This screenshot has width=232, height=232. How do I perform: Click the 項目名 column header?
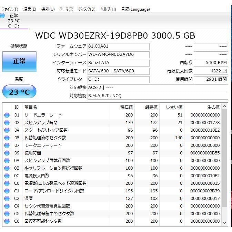tap(30, 107)
